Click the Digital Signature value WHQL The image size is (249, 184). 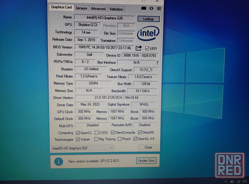tap(144, 105)
